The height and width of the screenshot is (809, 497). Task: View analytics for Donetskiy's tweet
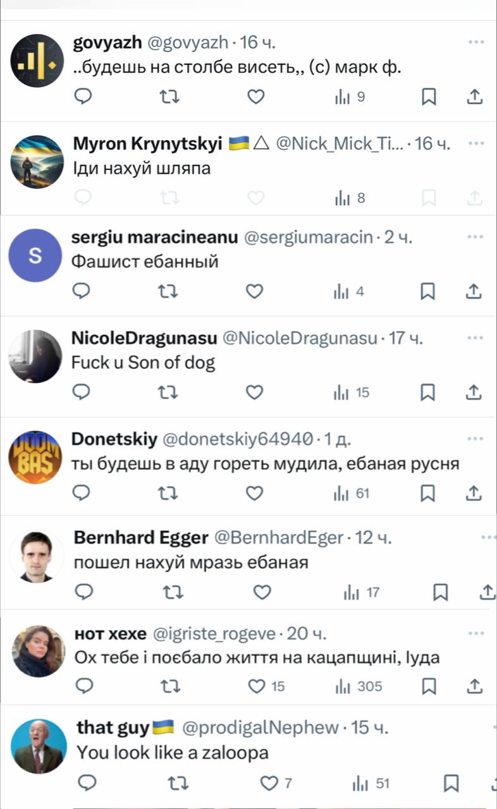pos(353,493)
